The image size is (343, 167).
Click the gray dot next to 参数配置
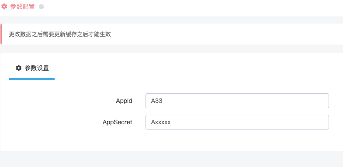coord(42,7)
